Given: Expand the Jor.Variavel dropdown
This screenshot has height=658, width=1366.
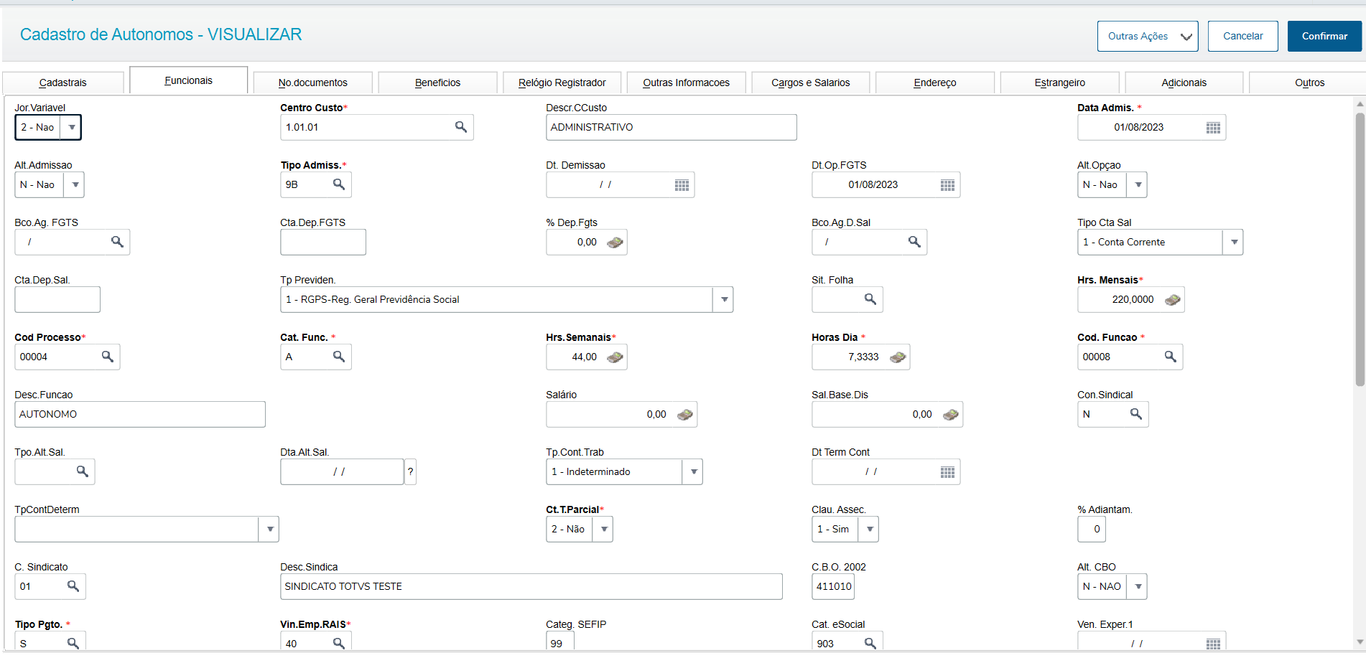Looking at the screenshot, I should pos(72,128).
